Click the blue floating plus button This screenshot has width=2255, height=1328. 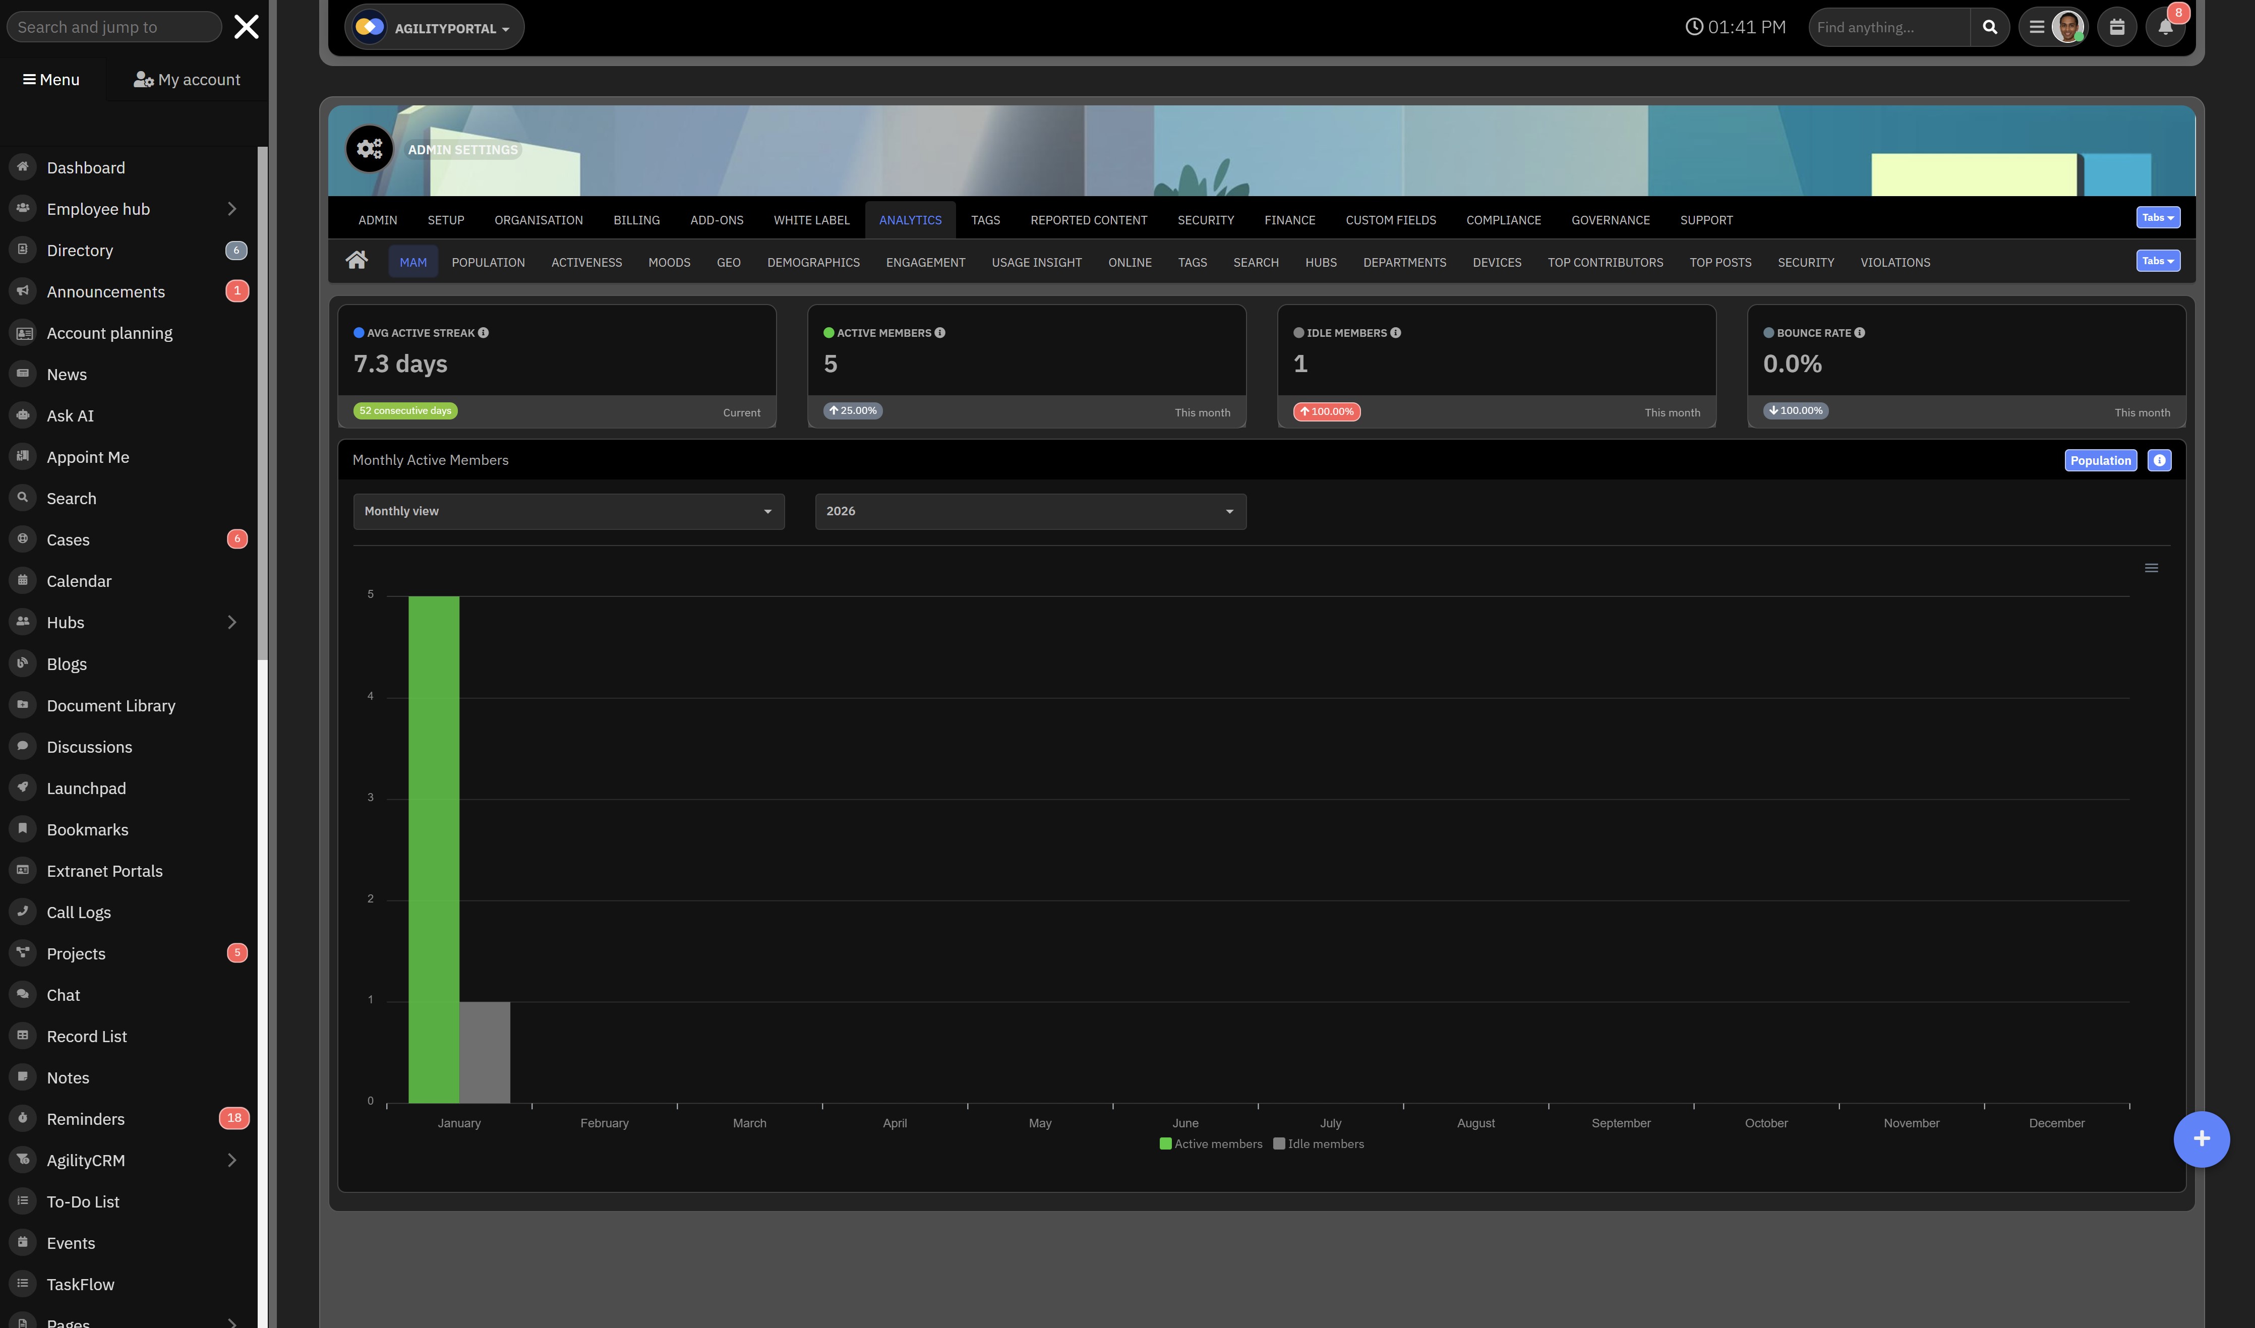[x=2202, y=1138]
